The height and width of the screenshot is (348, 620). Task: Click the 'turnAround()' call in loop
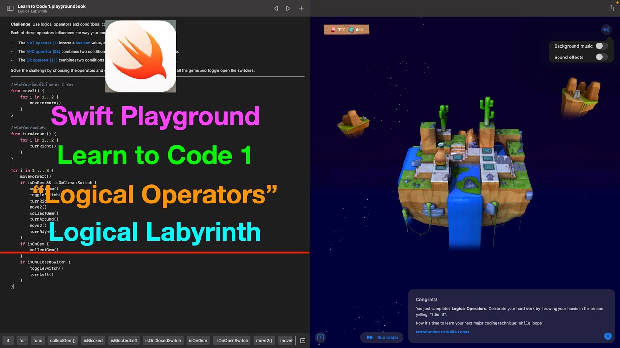coord(44,219)
